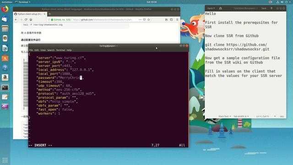Close the Python client setup tab

[44, 14]
